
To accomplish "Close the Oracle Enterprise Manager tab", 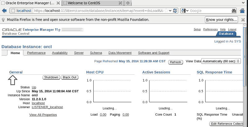I will (58, 3).
